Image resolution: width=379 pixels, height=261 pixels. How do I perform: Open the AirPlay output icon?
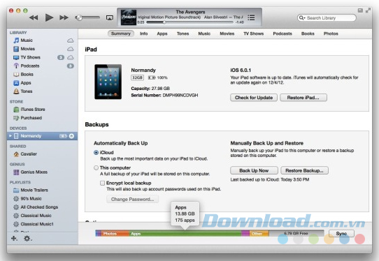click(x=110, y=18)
